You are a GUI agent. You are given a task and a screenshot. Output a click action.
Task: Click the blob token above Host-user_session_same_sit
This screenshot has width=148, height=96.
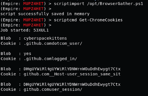tap(72, 69)
